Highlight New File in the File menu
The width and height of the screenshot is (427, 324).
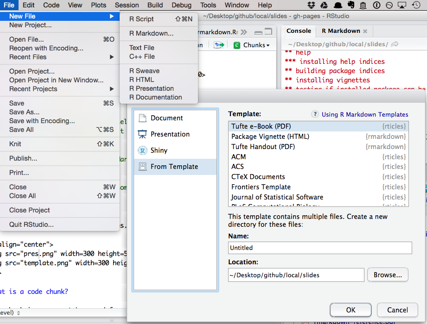click(60, 16)
